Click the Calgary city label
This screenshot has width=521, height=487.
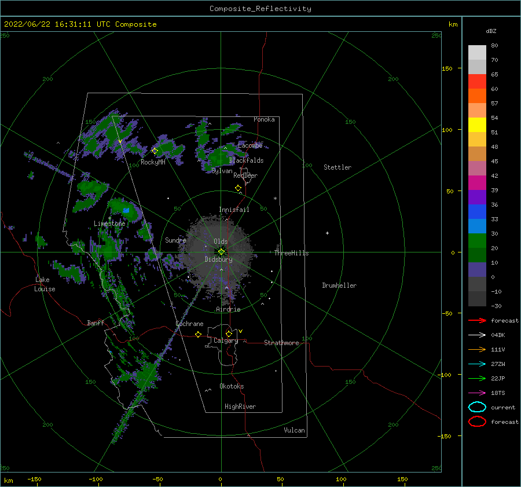pyautogui.click(x=226, y=340)
